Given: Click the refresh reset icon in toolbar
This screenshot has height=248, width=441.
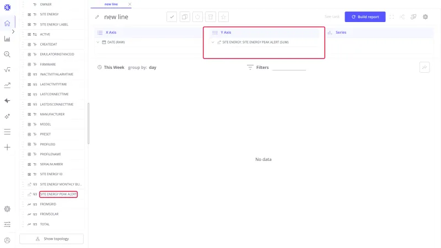Looking at the screenshot, I should (197, 17).
